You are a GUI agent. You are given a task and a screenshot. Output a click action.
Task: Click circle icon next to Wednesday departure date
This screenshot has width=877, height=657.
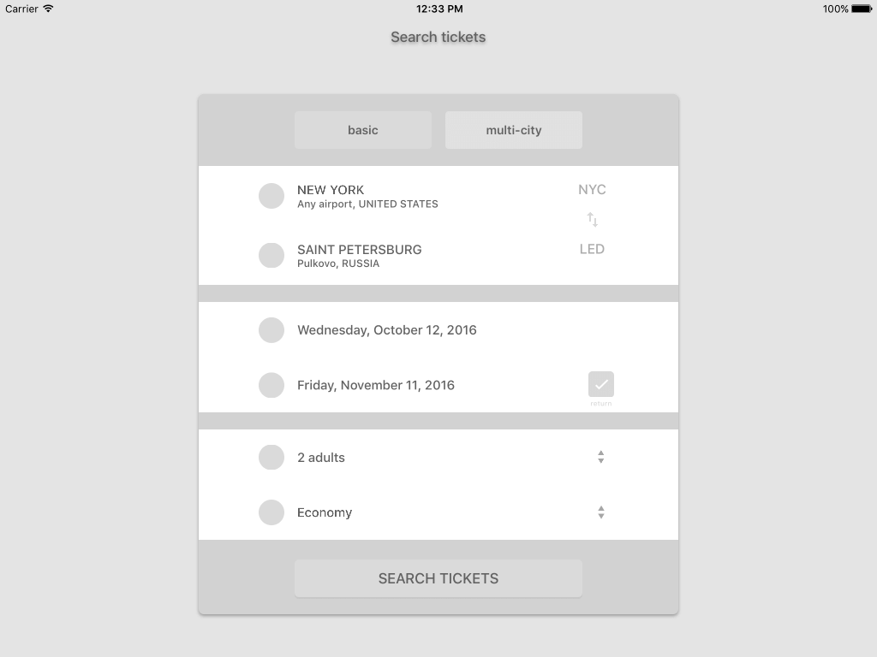271,330
